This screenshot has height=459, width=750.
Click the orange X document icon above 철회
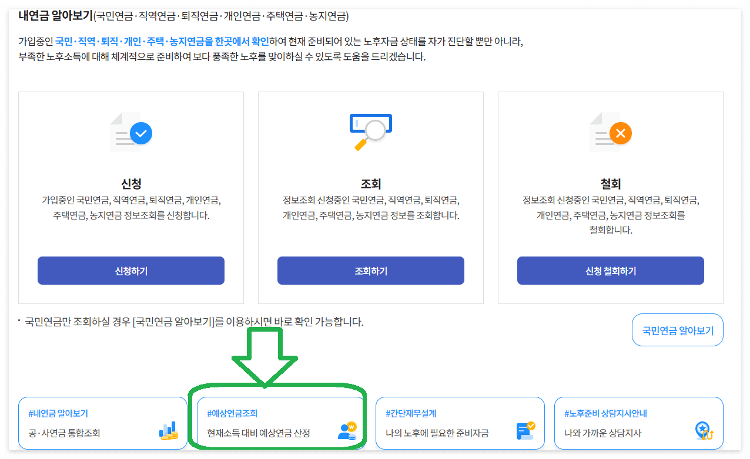(610, 133)
